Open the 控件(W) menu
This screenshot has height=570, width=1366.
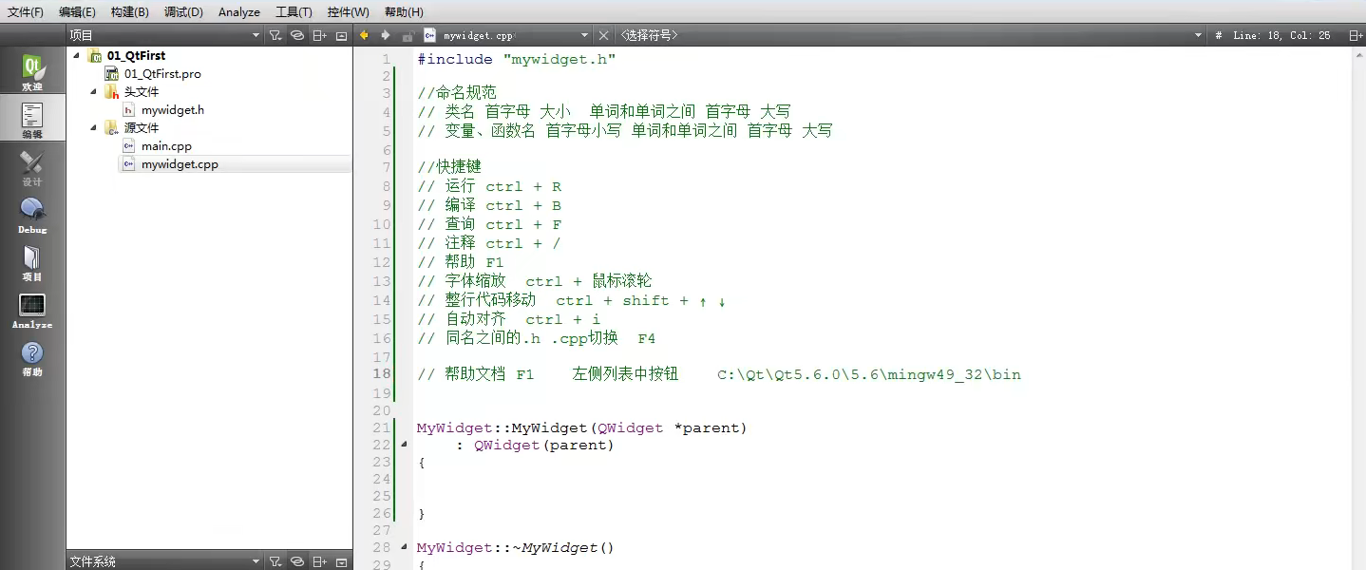coord(348,11)
